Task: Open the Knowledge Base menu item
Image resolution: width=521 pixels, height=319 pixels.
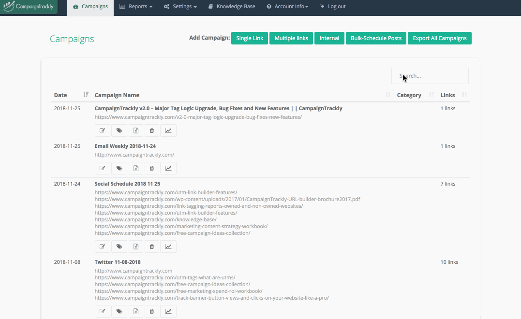Action: 231,7
